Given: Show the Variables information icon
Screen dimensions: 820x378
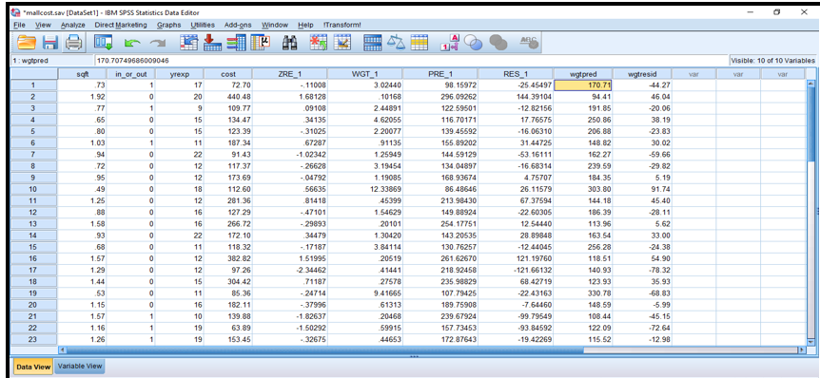Looking at the screenshot, I should coord(236,43).
